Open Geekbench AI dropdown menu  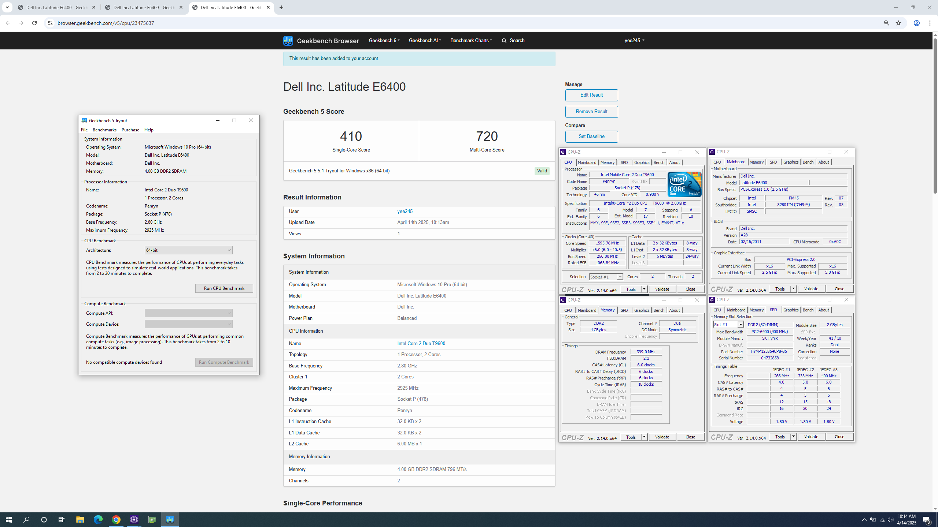pos(425,40)
